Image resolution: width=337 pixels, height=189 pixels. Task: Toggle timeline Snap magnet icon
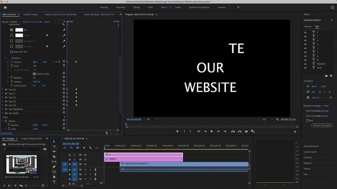(71, 148)
